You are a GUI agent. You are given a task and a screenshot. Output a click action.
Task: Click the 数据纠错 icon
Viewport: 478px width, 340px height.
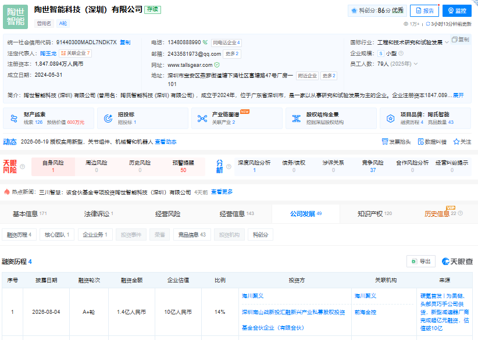[x=420, y=142]
